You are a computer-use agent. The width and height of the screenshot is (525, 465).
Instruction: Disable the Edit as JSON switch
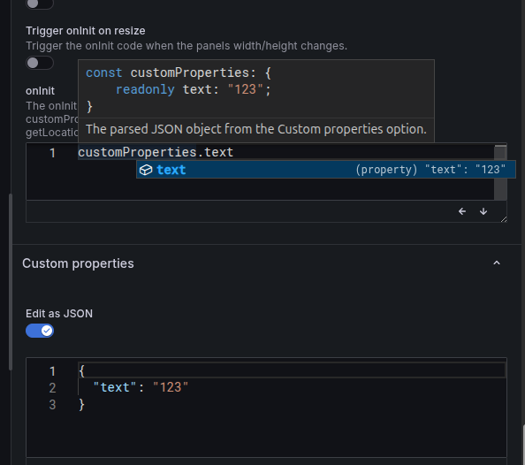coord(40,331)
